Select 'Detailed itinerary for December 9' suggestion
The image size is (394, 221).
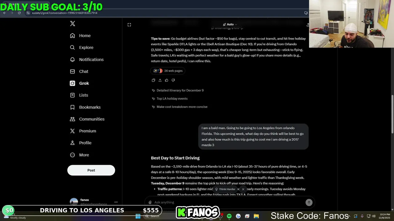coord(178,91)
